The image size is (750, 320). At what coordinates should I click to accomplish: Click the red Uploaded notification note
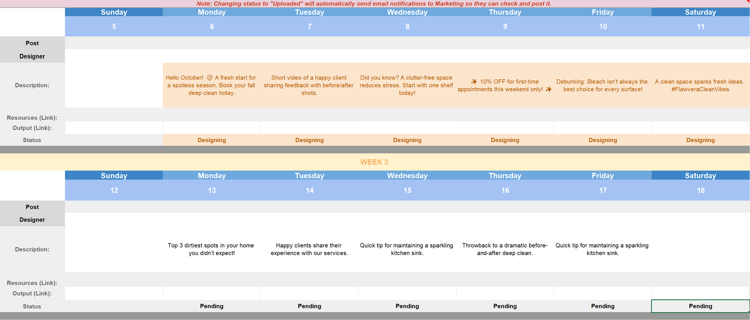(374, 3)
